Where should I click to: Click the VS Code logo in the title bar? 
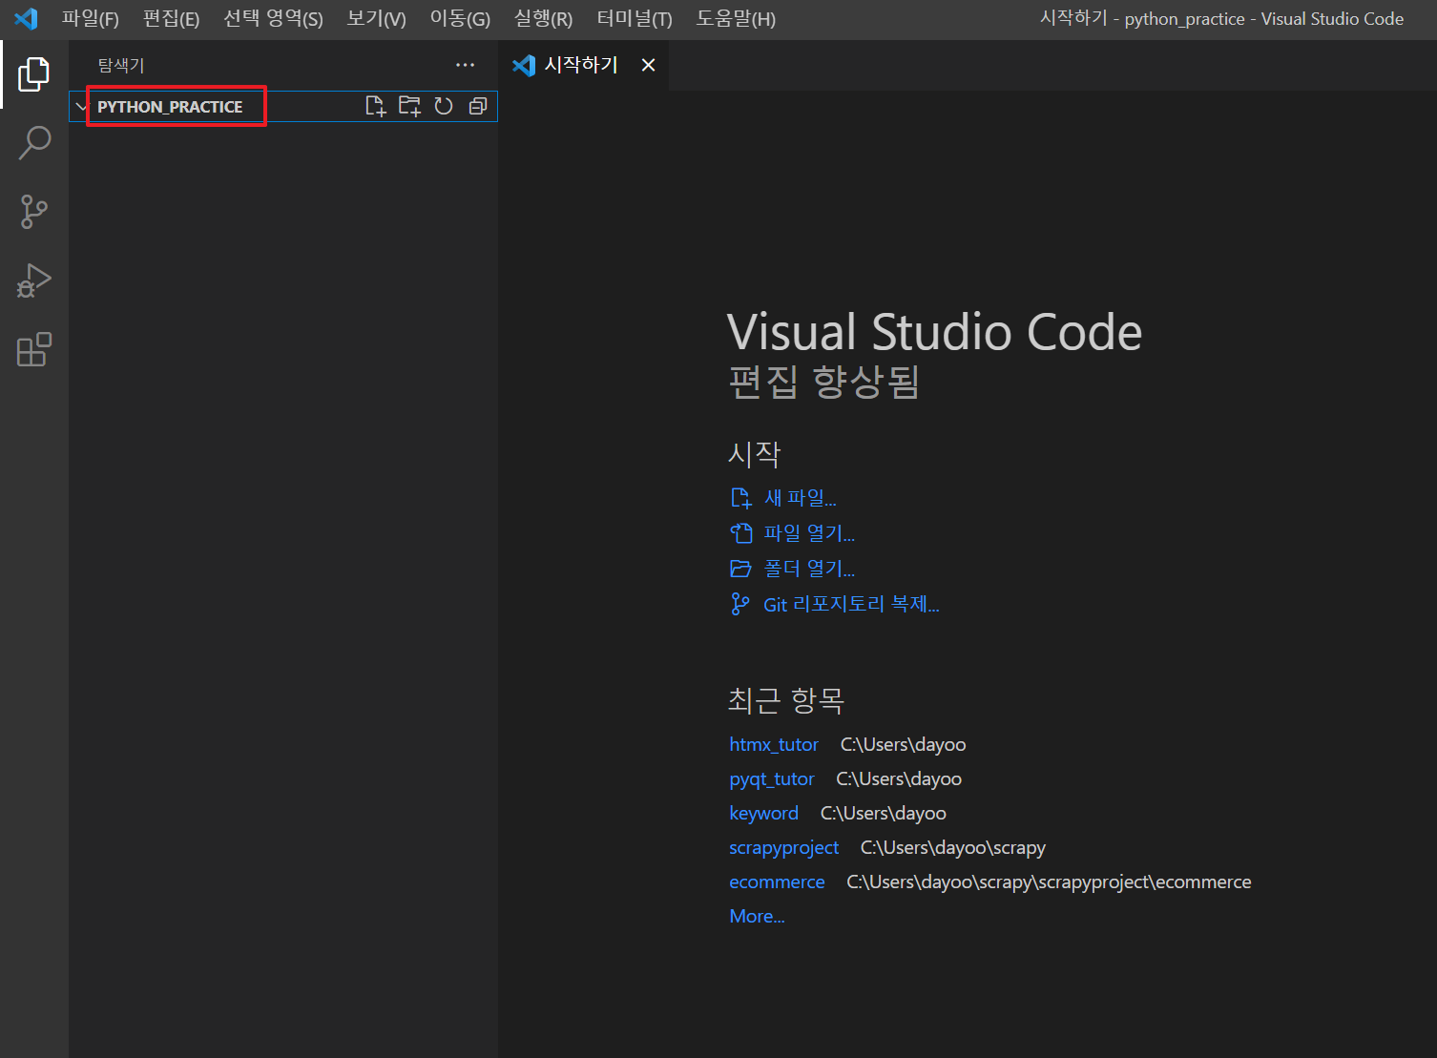(26, 18)
